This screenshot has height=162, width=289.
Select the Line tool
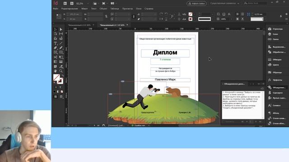pos(61,43)
